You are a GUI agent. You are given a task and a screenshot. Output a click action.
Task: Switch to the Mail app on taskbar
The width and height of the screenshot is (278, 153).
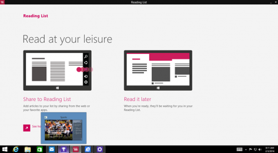click(x=52, y=149)
